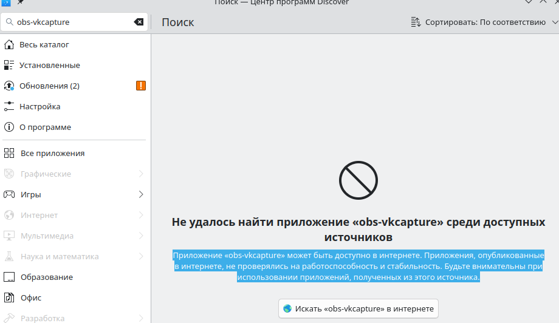Click Искать «obs-vkcapture» в интернете button
Image resolution: width=559 pixels, height=323 pixels.
[358, 308]
